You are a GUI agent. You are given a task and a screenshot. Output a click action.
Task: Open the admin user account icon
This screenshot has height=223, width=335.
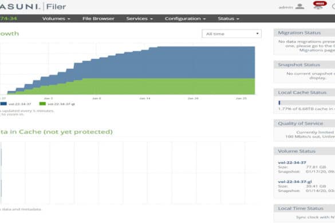[299, 7]
